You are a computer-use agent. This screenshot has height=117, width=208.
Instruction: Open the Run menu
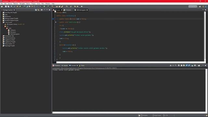[43, 4]
